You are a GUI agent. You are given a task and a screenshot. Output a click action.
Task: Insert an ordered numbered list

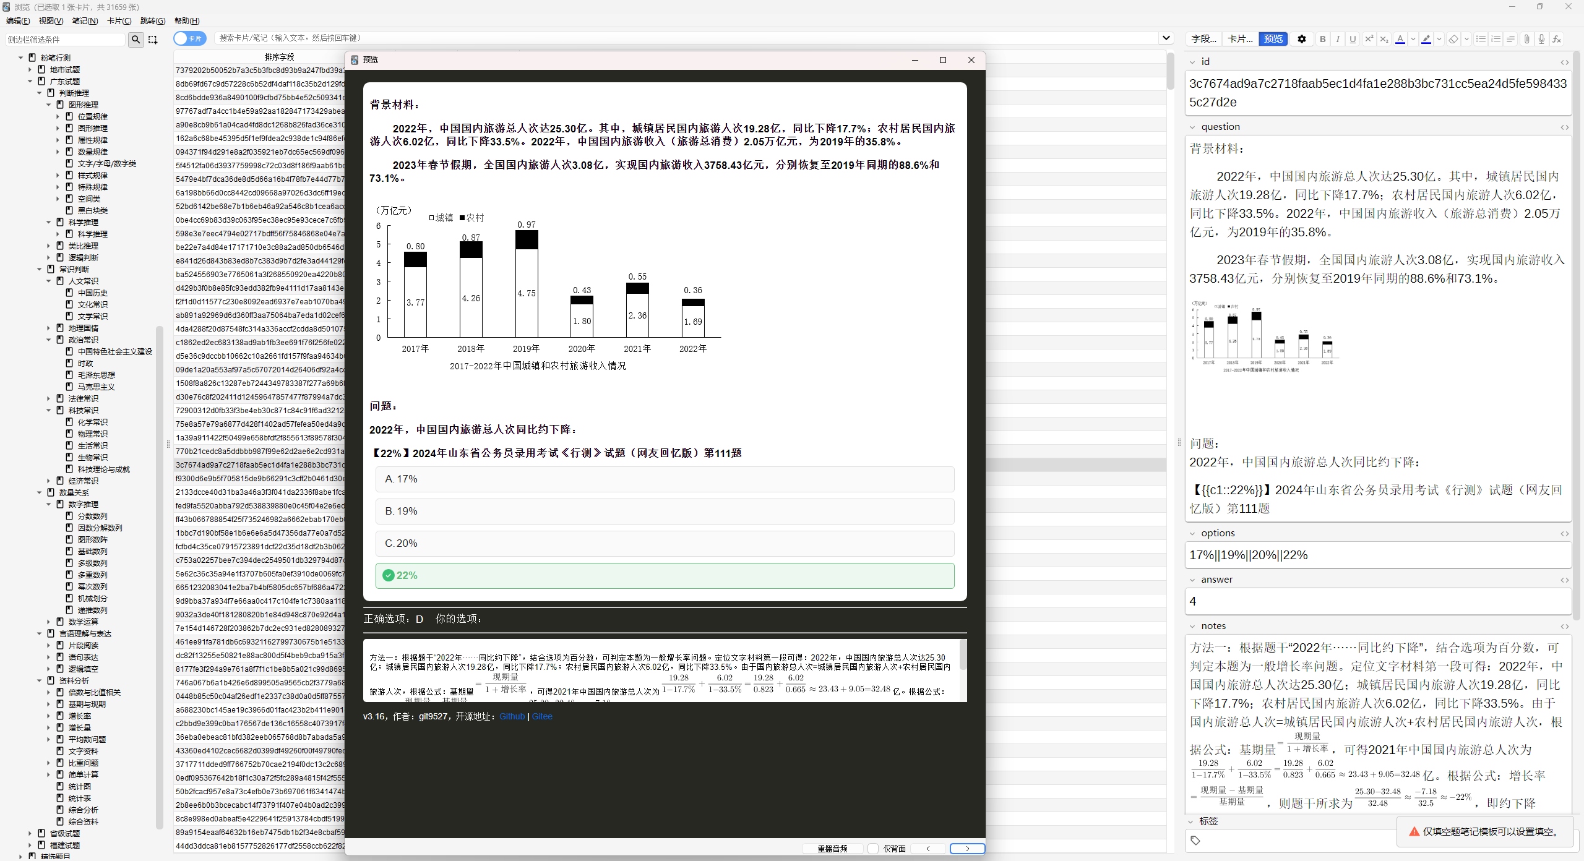[1496, 39]
